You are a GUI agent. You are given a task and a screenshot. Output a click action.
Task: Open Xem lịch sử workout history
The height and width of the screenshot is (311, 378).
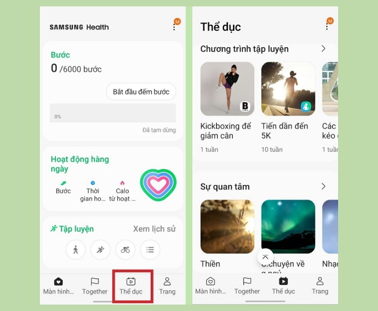point(154,229)
